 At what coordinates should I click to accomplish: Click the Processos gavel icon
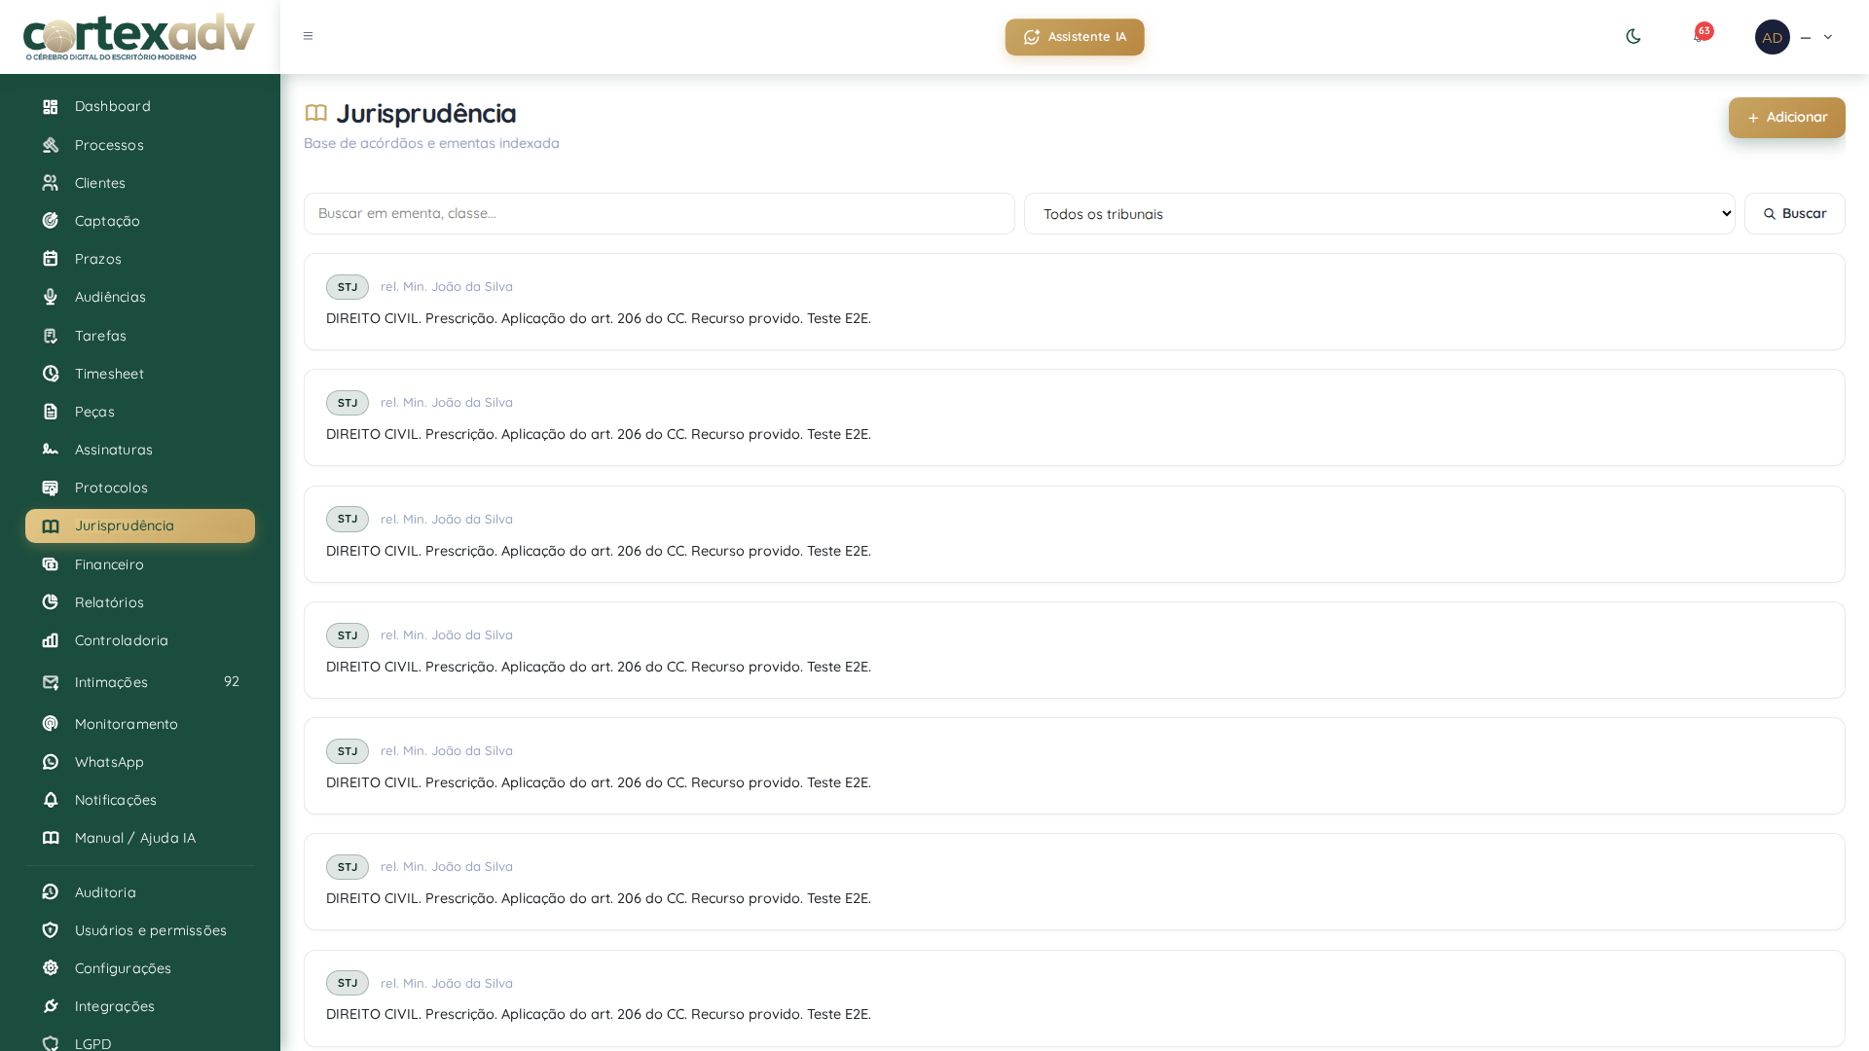click(51, 146)
